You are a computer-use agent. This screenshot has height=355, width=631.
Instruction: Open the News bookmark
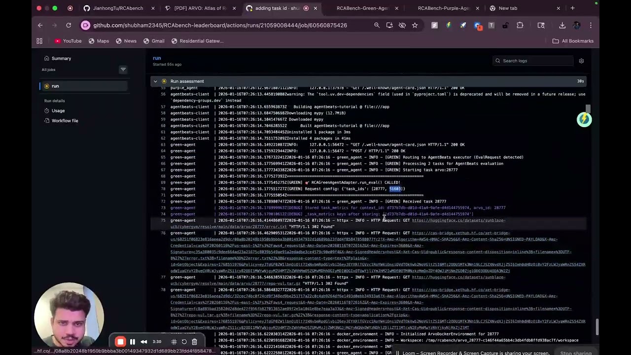[126, 41]
